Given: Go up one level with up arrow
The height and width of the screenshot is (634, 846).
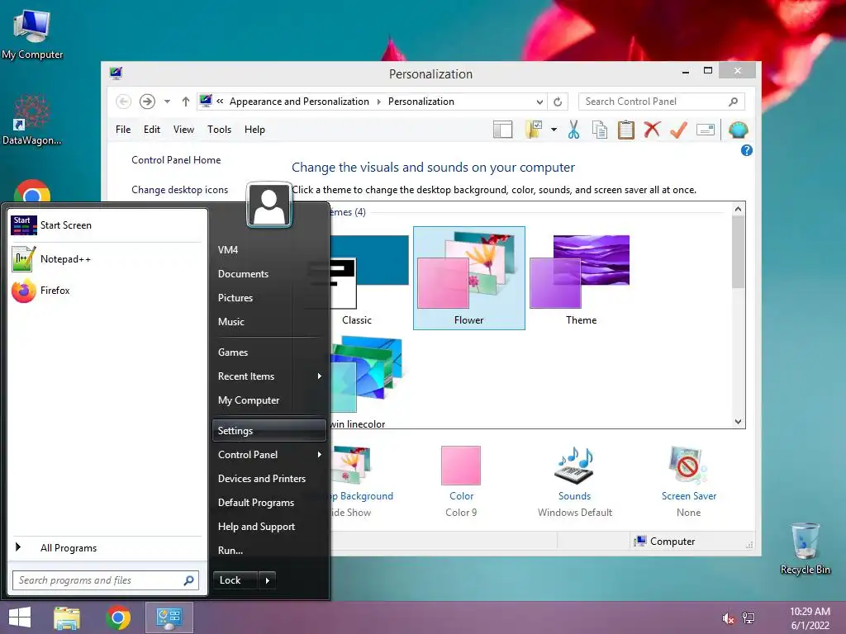Looking at the screenshot, I should click(186, 102).
